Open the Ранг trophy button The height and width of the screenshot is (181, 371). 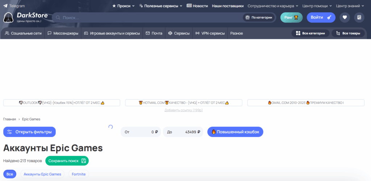(292, 17)
